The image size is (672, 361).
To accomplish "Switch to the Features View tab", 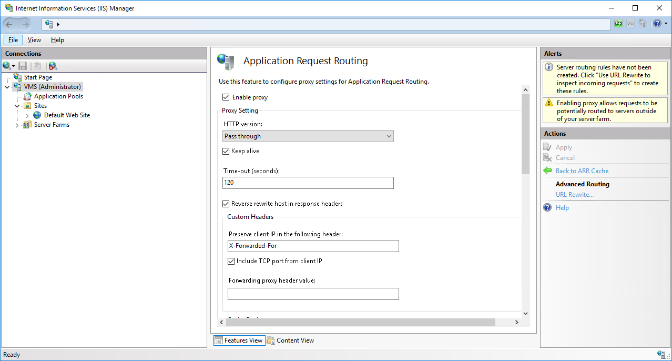I will coord(238,340).
